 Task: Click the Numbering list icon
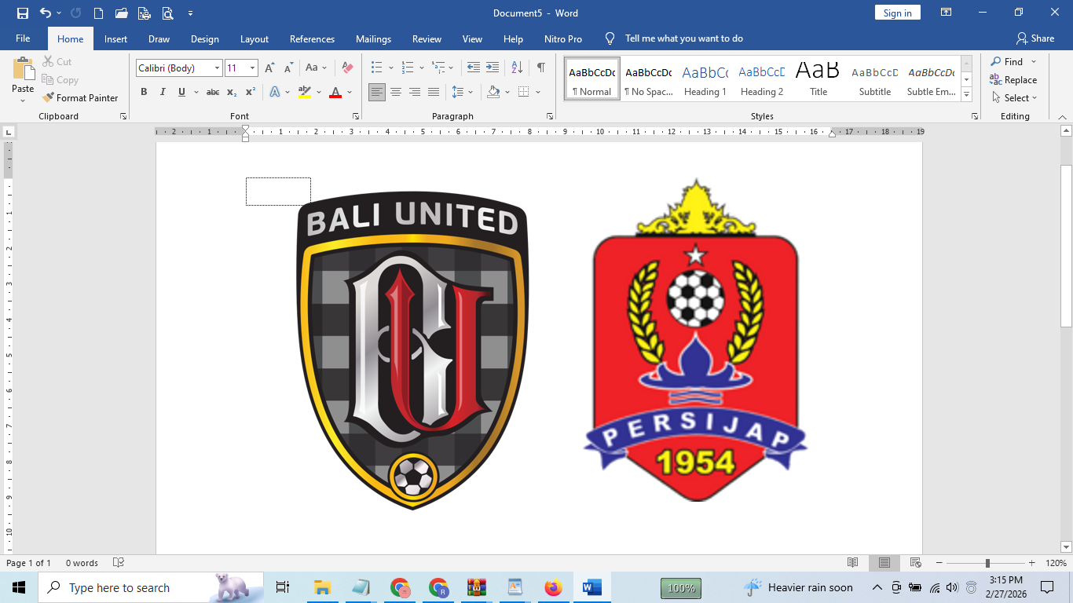coord(408,68)
